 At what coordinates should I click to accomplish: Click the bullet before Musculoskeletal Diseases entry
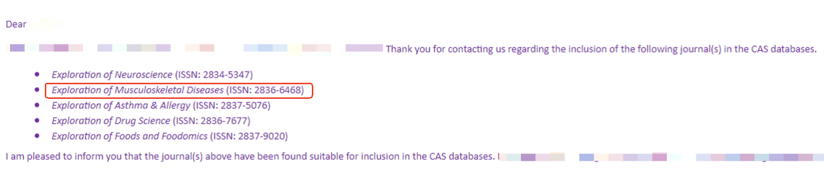[37, 90]
